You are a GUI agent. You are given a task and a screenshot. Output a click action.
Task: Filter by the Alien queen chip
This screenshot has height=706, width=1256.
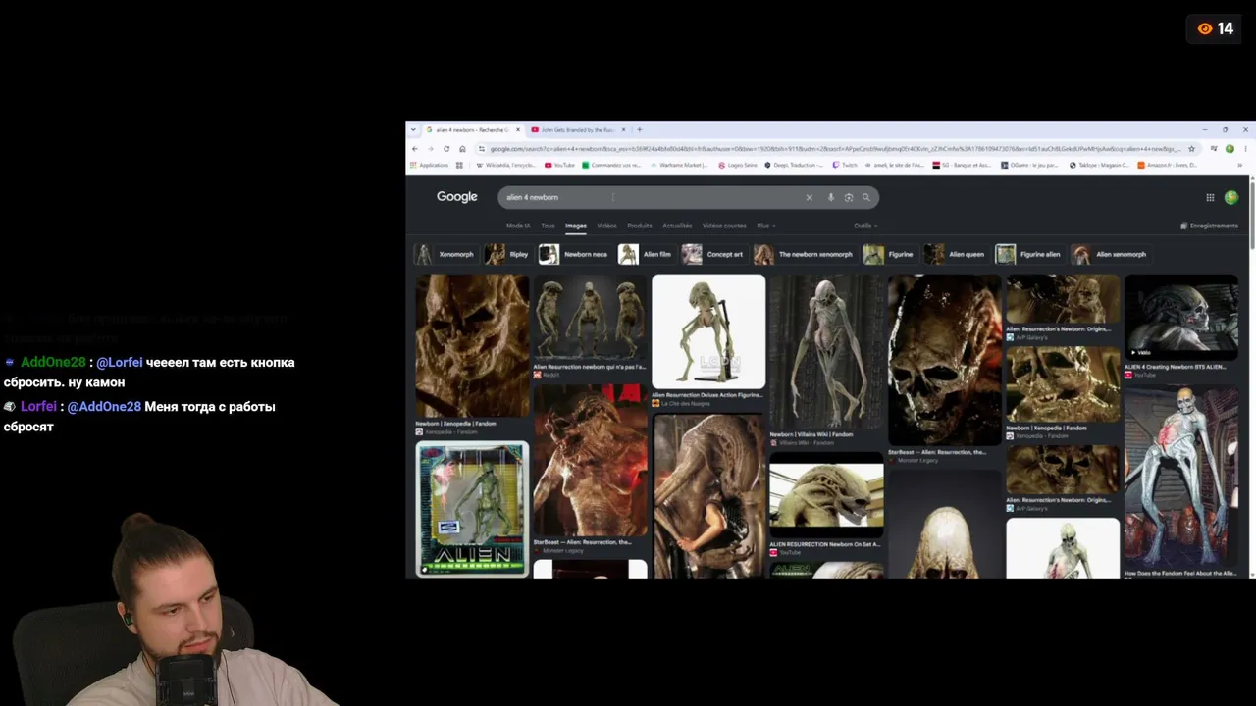click(956, 254)
